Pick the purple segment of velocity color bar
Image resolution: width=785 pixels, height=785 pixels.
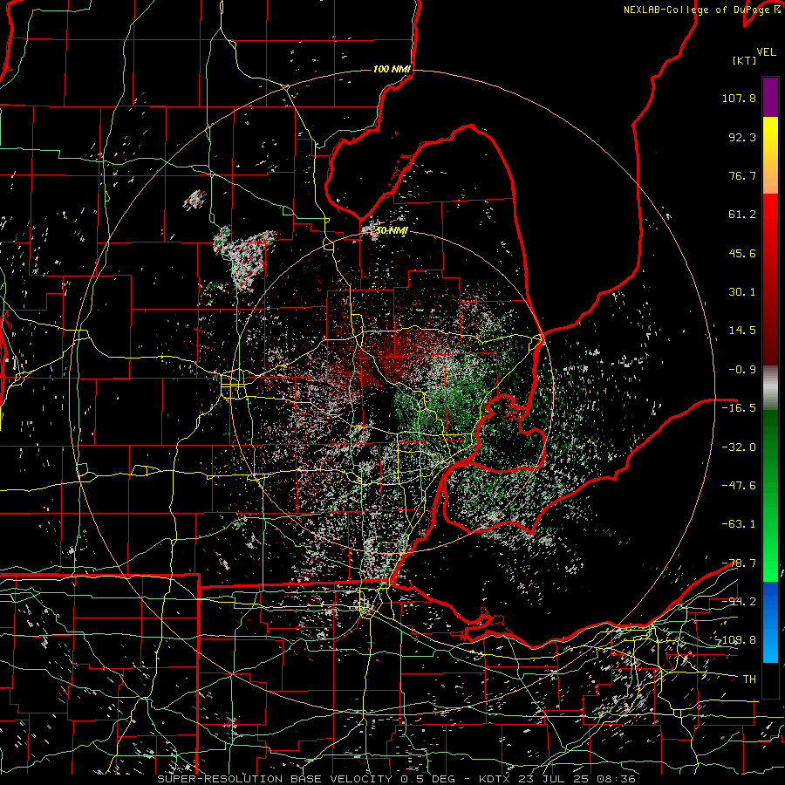click(x=770, y=97)
